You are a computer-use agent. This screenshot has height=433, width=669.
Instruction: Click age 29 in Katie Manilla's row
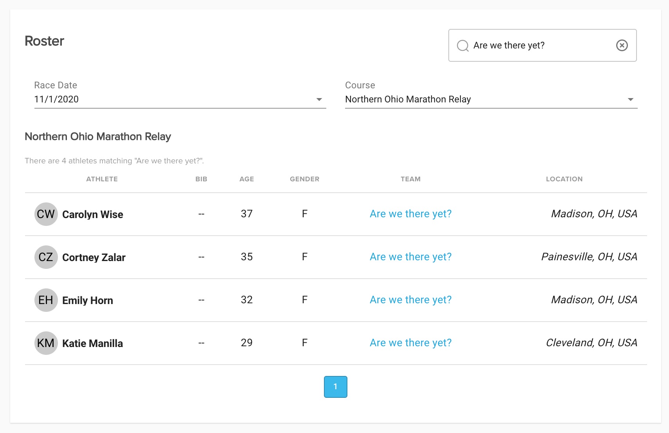pyautogui.click(x=247, y=343)
